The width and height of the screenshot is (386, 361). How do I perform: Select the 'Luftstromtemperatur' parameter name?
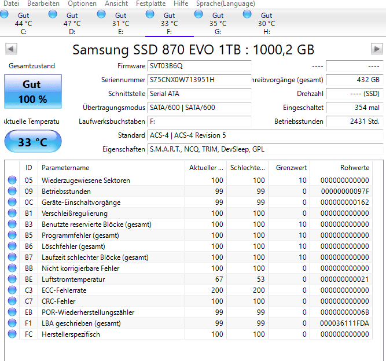point(73,279)
